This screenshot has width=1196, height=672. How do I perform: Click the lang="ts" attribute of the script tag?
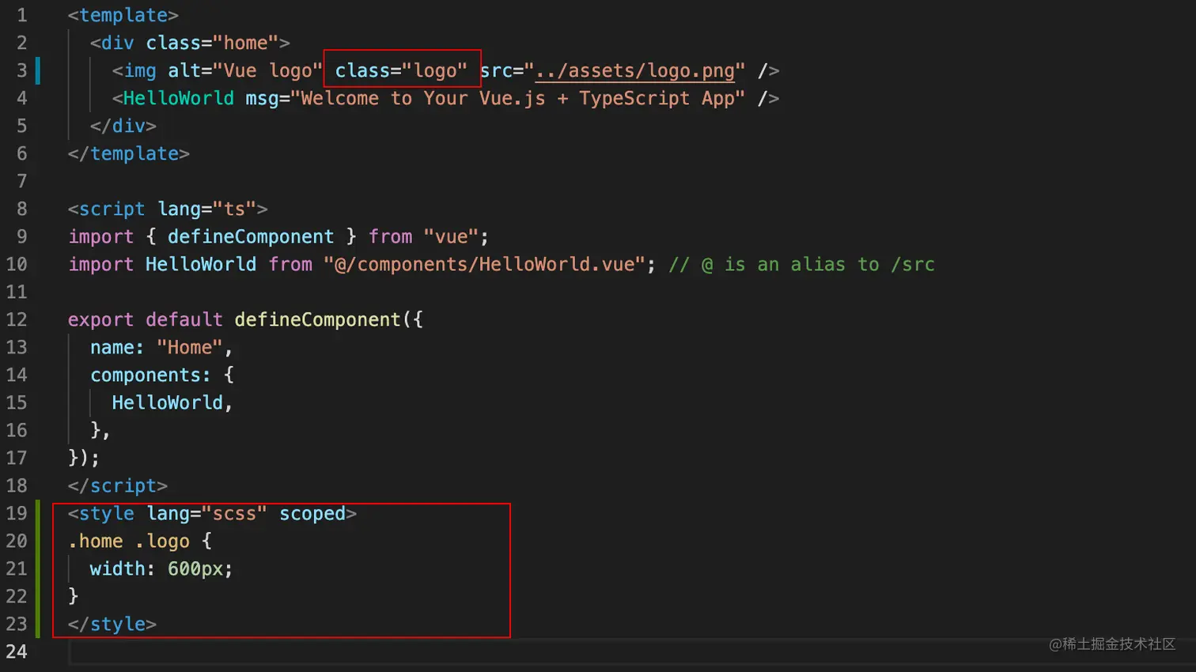tap(206, 209)
